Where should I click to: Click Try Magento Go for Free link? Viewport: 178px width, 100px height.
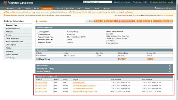[x=158, y=2]
